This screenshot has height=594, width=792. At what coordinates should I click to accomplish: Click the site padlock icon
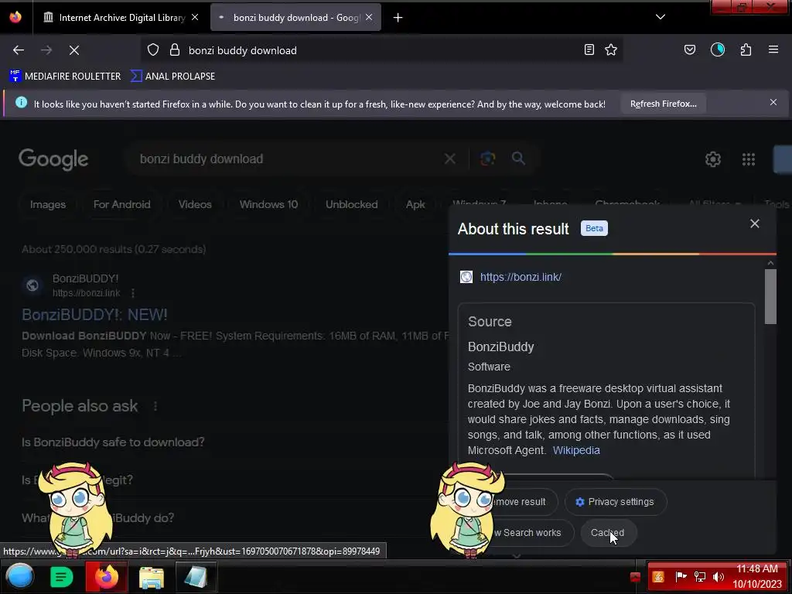tap(175, 49)
